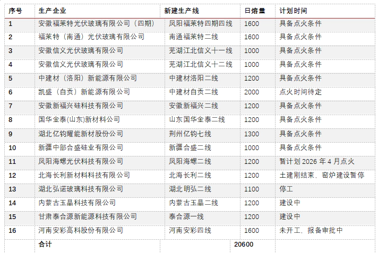Select the 计划时间 column header

pos(293,11)
